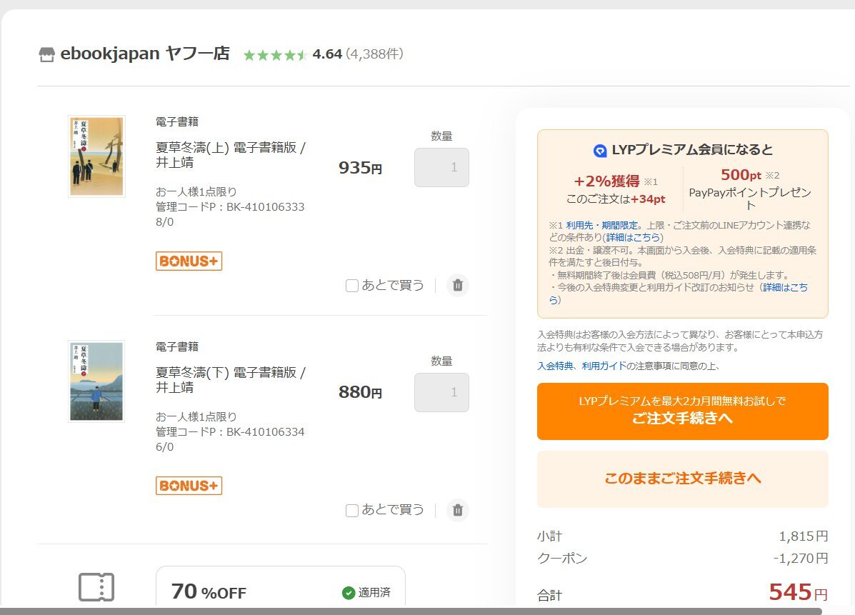The height and width of the screenshot is (615, 855).
Task: Open the 夏草冬濤(上) 電子書籍版 product title
Action: pos(231,155)
